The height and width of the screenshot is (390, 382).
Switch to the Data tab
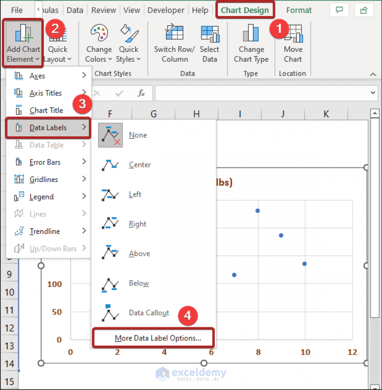(75, 10)
